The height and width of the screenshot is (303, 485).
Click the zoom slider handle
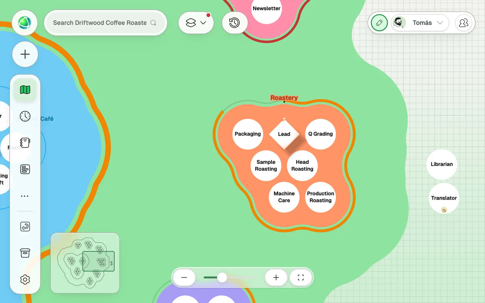tap(222, 278)
